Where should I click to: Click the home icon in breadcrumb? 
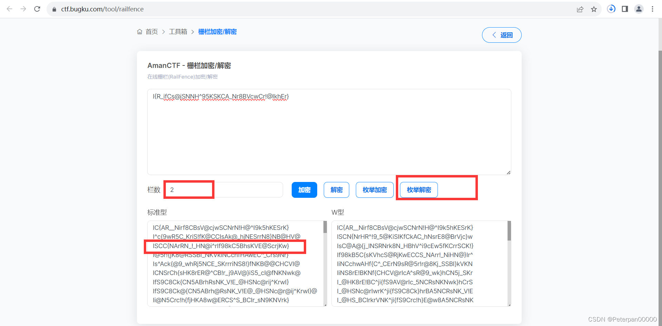[x=140, y=32]
